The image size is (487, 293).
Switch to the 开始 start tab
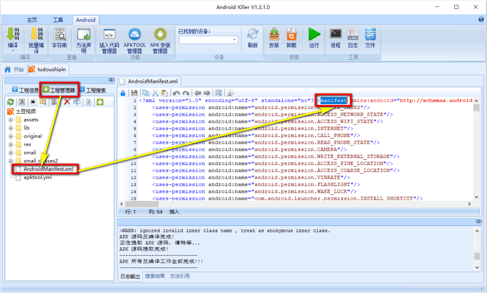tap(14, 69)
